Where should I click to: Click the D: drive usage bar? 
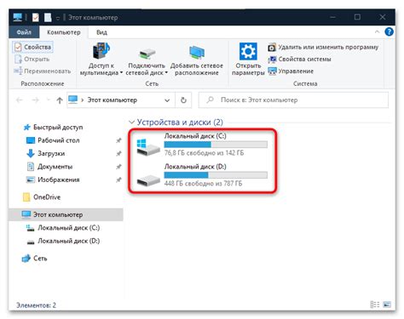pos(216,175)
